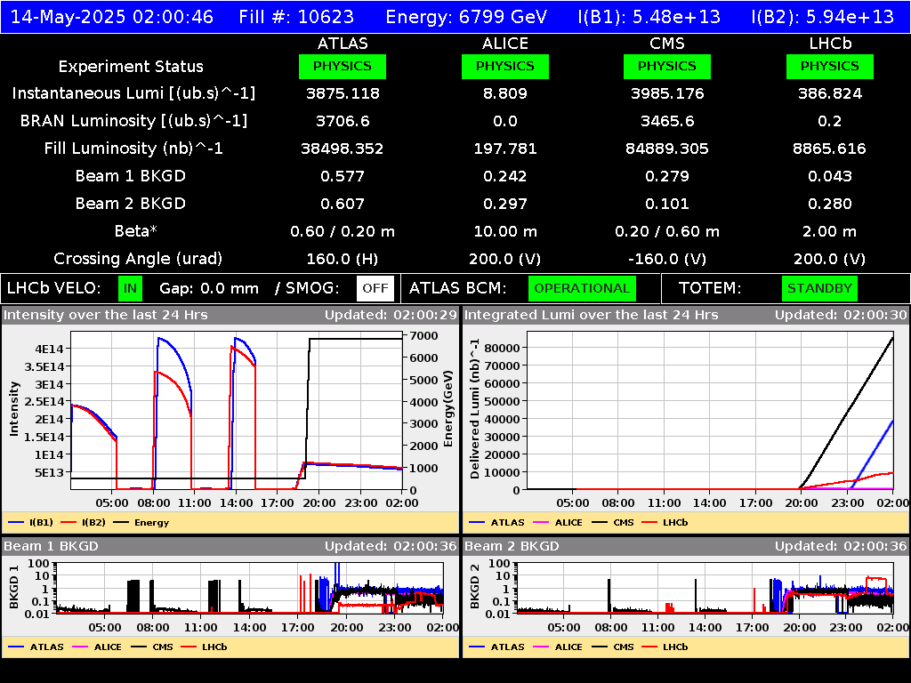
Task: Click the Updated: 02:00:29 intensity chart timestamp
Action: coord(391,316)
